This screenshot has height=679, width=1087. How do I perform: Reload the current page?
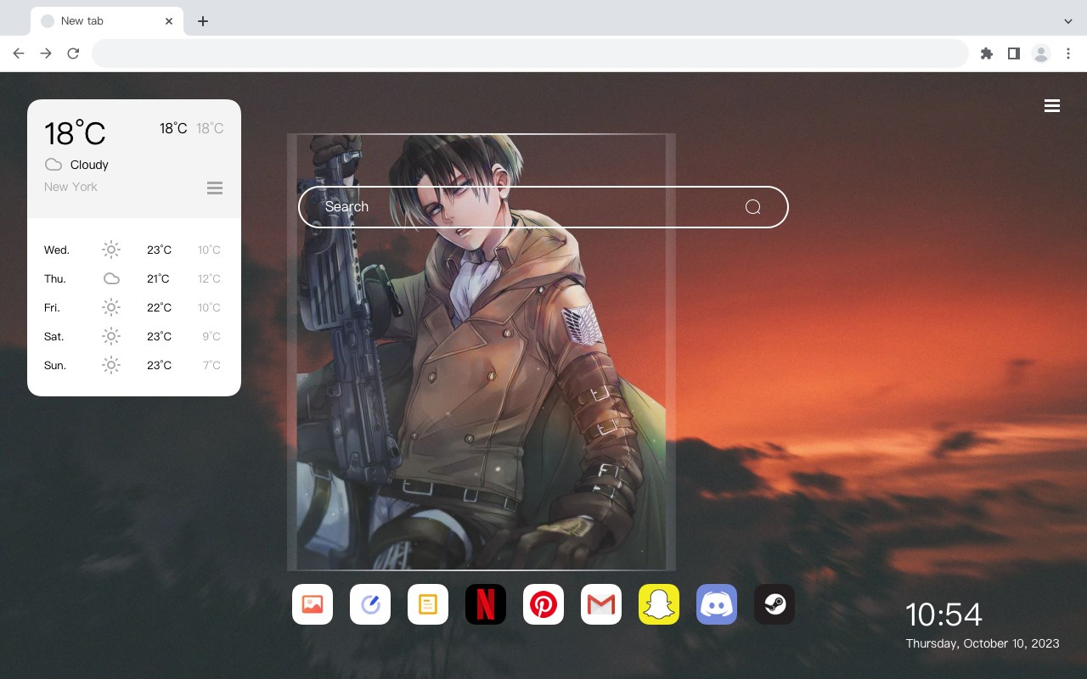73,53
